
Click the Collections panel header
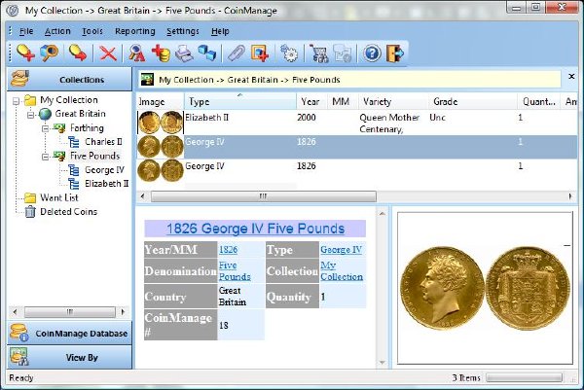point(70,80)
